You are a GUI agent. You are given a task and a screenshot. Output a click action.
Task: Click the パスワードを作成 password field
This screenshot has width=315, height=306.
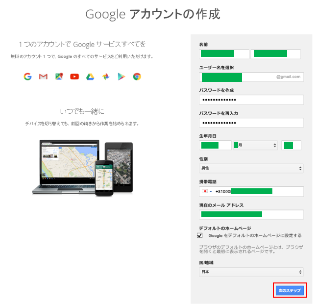[x=251, y=100]
